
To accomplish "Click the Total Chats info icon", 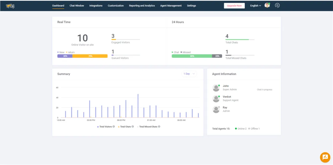I will [133, 127].
